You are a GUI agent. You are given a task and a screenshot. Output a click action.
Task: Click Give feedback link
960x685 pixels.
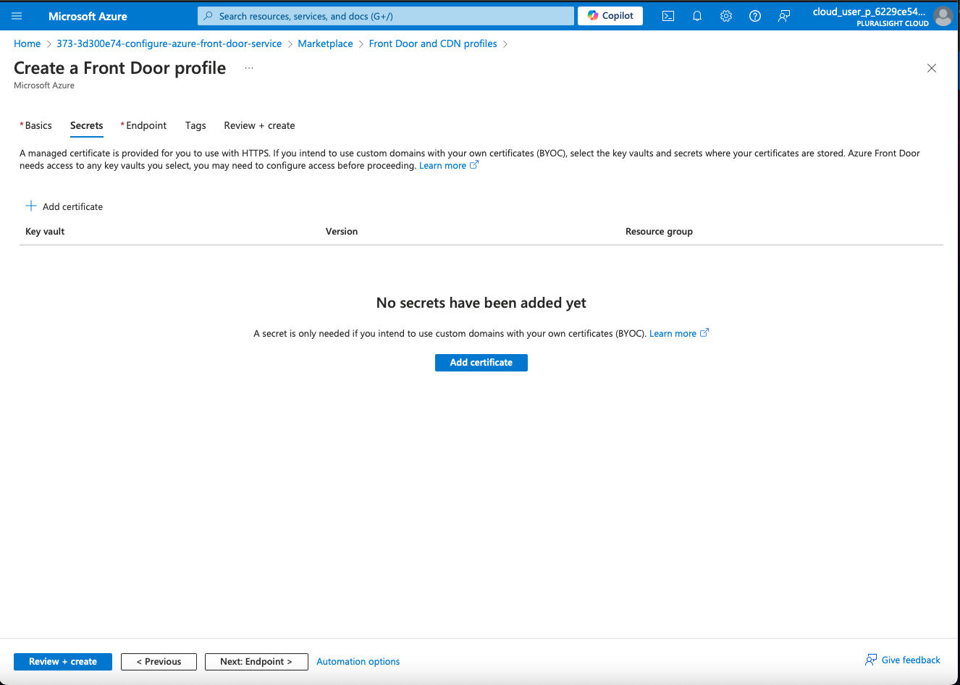(x=903, y=660)
